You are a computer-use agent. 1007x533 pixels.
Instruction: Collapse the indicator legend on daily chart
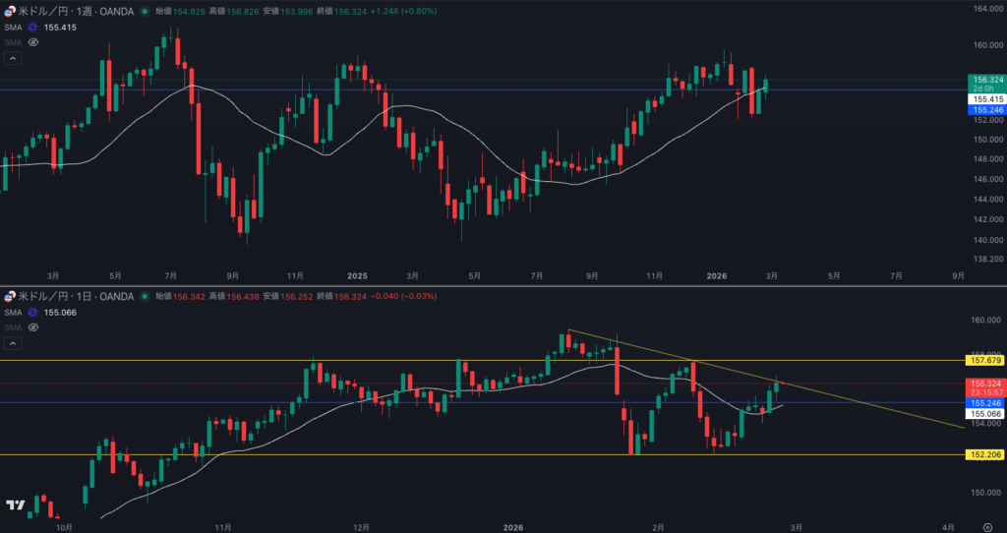tap(13, 343)
